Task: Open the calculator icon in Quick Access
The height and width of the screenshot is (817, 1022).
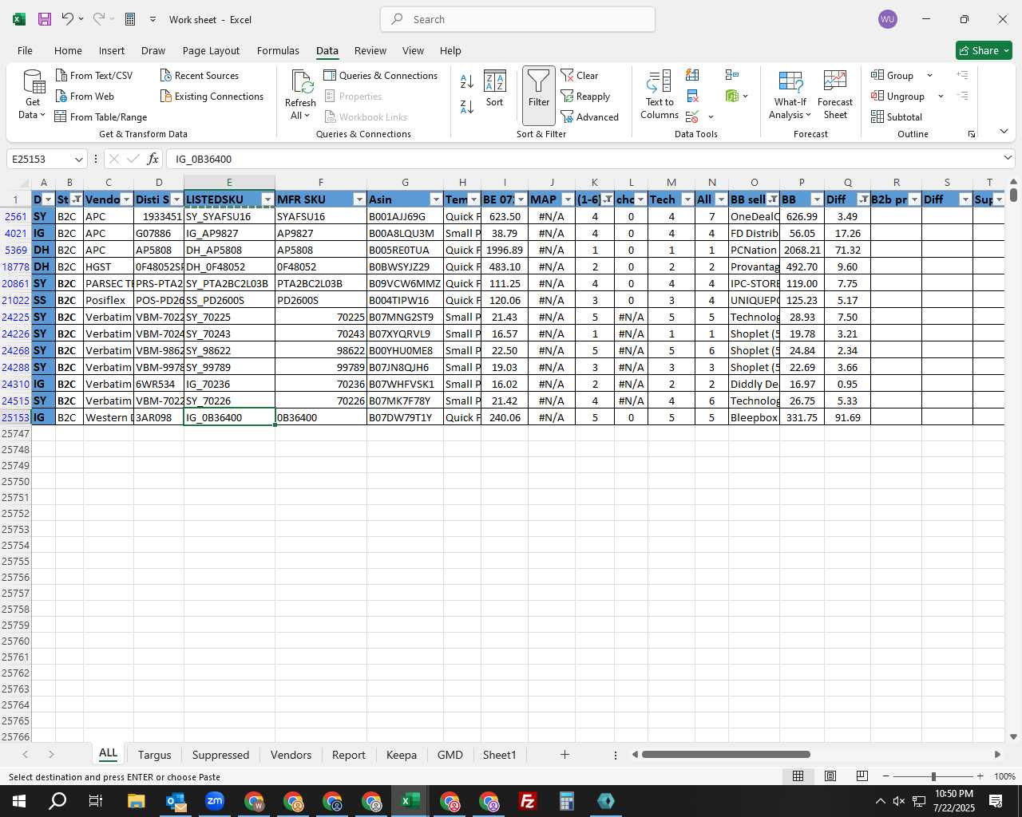Action: tap(130, 19)
